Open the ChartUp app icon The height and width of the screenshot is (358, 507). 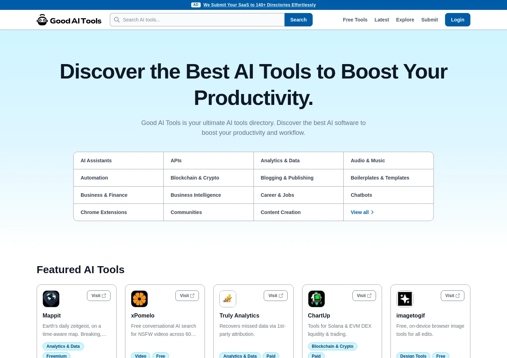[317, 299]
